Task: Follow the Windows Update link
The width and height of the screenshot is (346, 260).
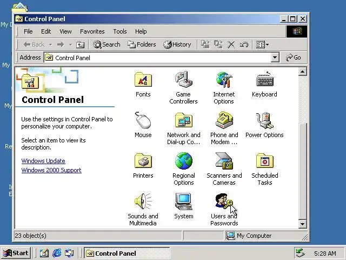Action: tap(43, 161)
